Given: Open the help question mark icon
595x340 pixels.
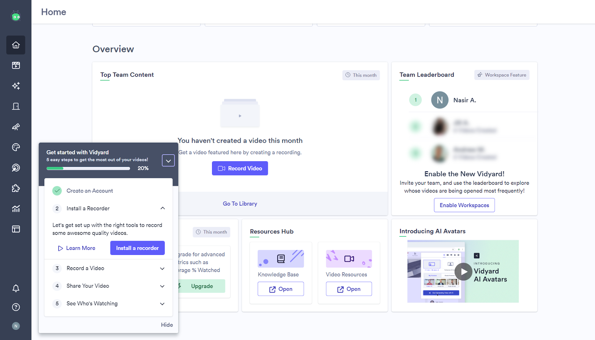Looking at the screenshot, I should coord(16,307).
